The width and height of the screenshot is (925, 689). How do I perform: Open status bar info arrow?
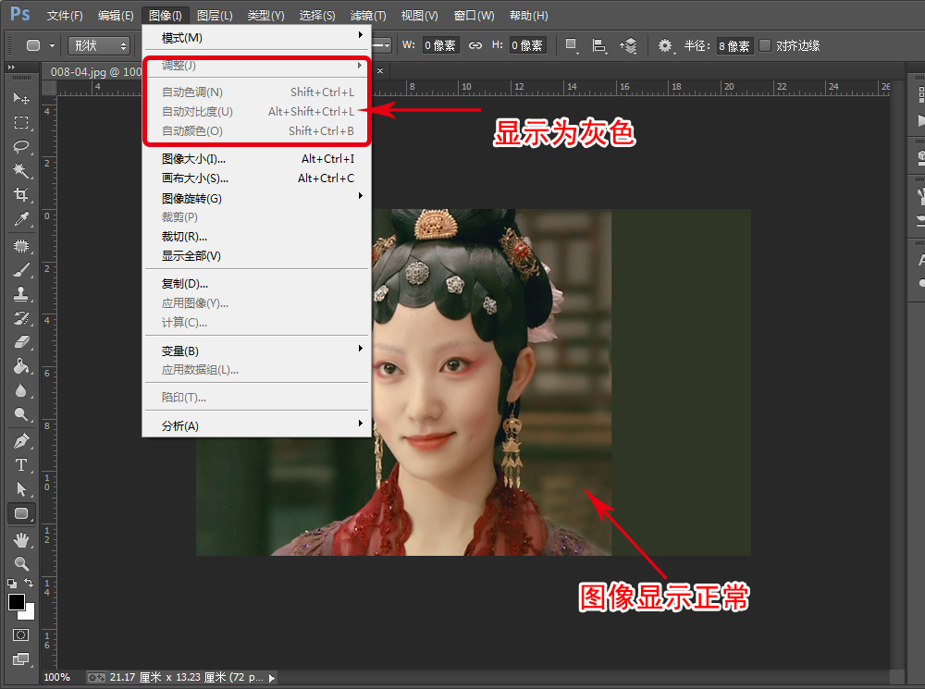coord(271,678)
